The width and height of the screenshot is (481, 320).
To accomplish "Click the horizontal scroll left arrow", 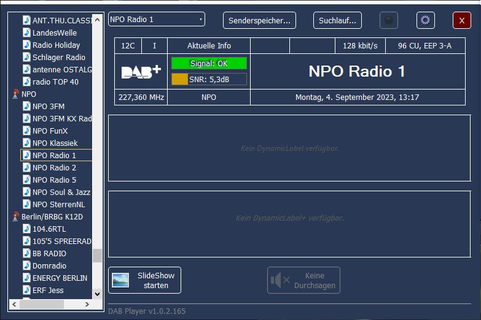I will click(14, 304).
